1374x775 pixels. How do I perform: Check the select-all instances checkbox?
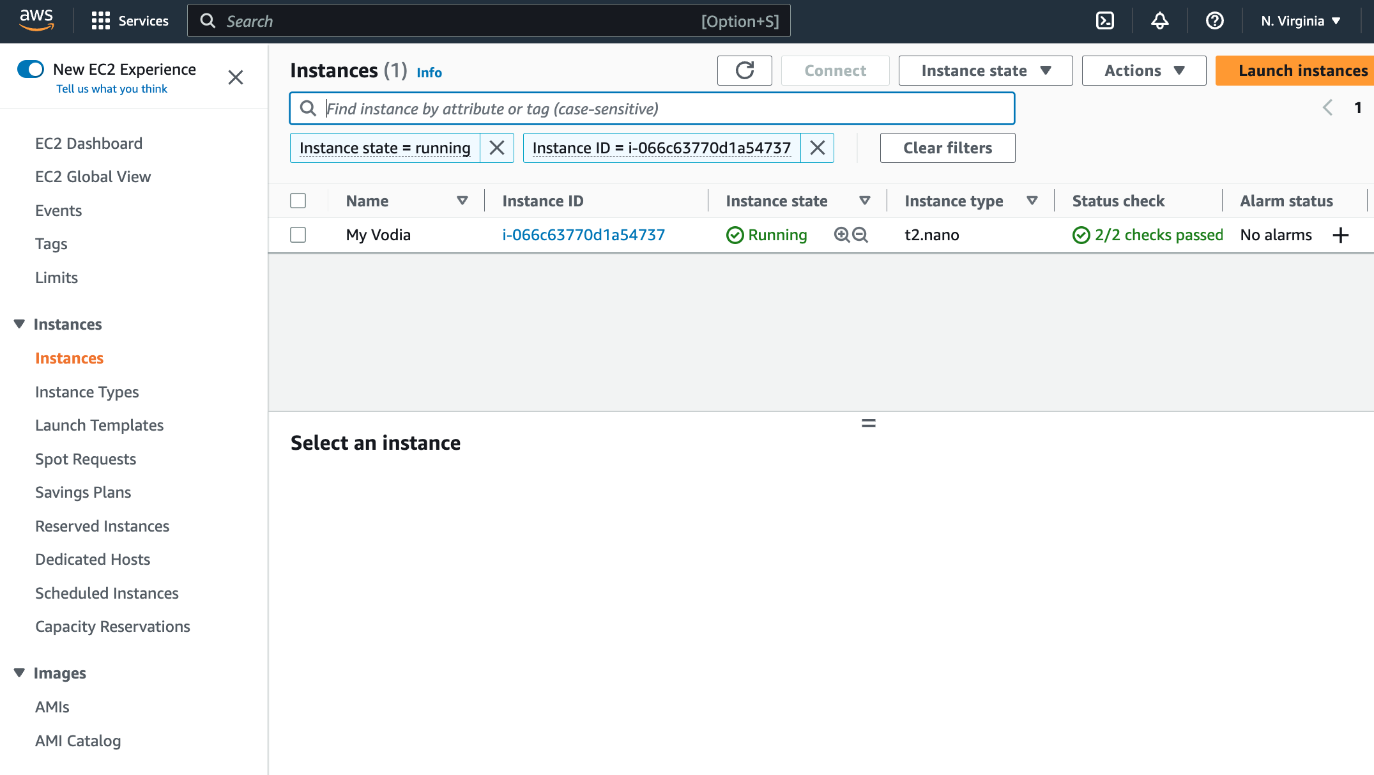[x=298, y=201]
